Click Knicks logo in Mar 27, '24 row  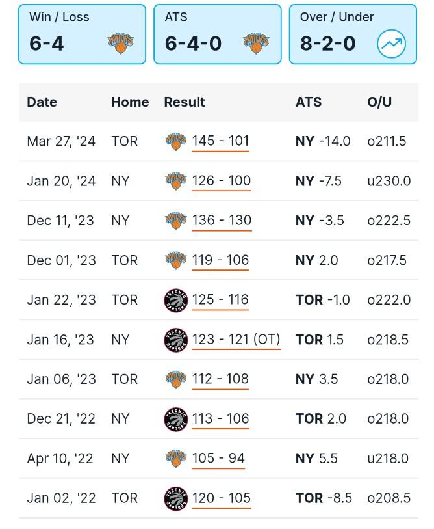175,141
